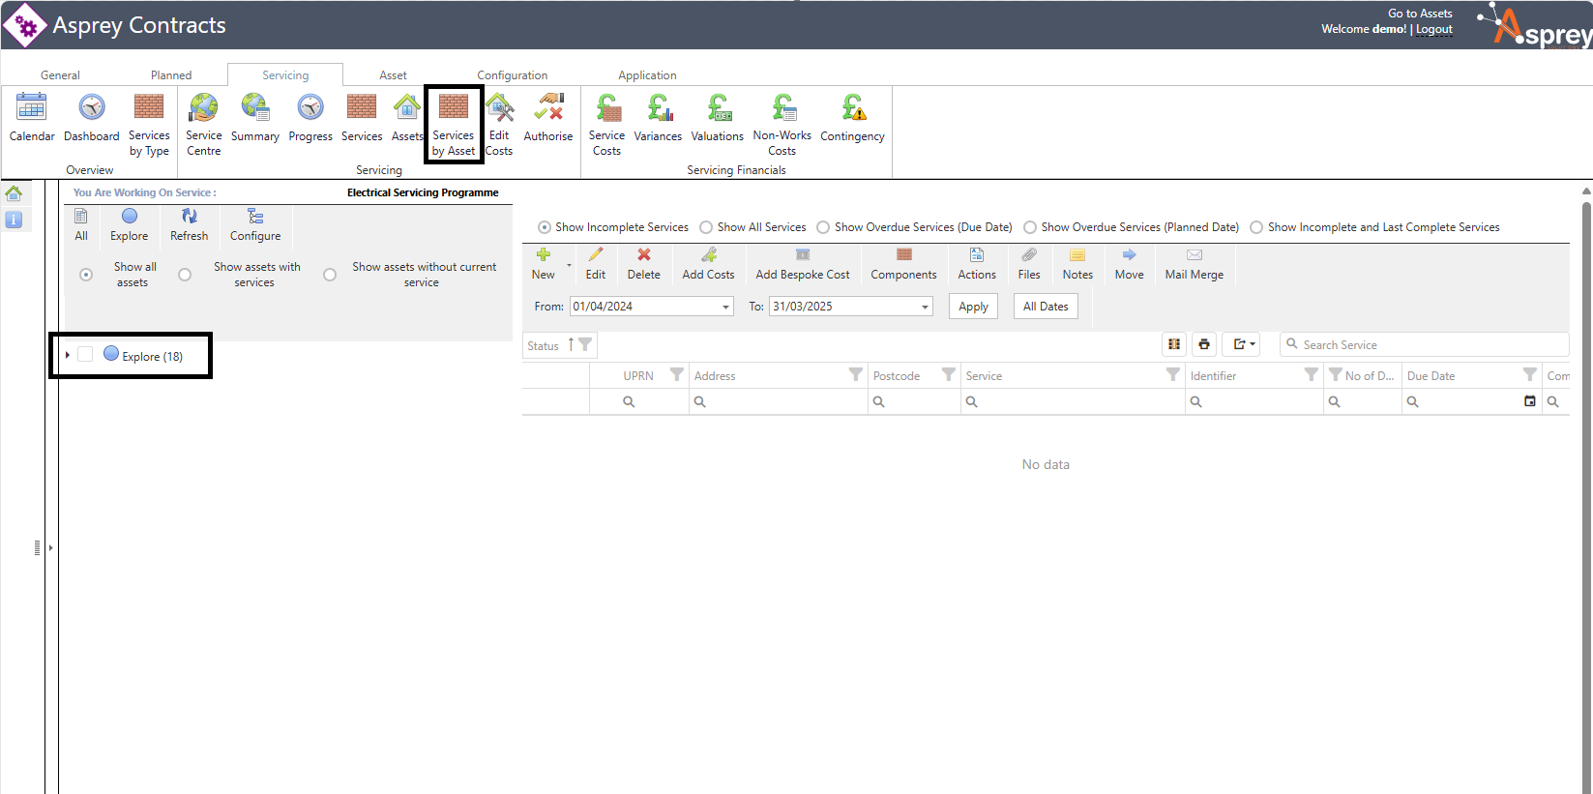Click the Move arrow toolbar item
This screenshot has width=1593, height=794.
(1129, 263)
